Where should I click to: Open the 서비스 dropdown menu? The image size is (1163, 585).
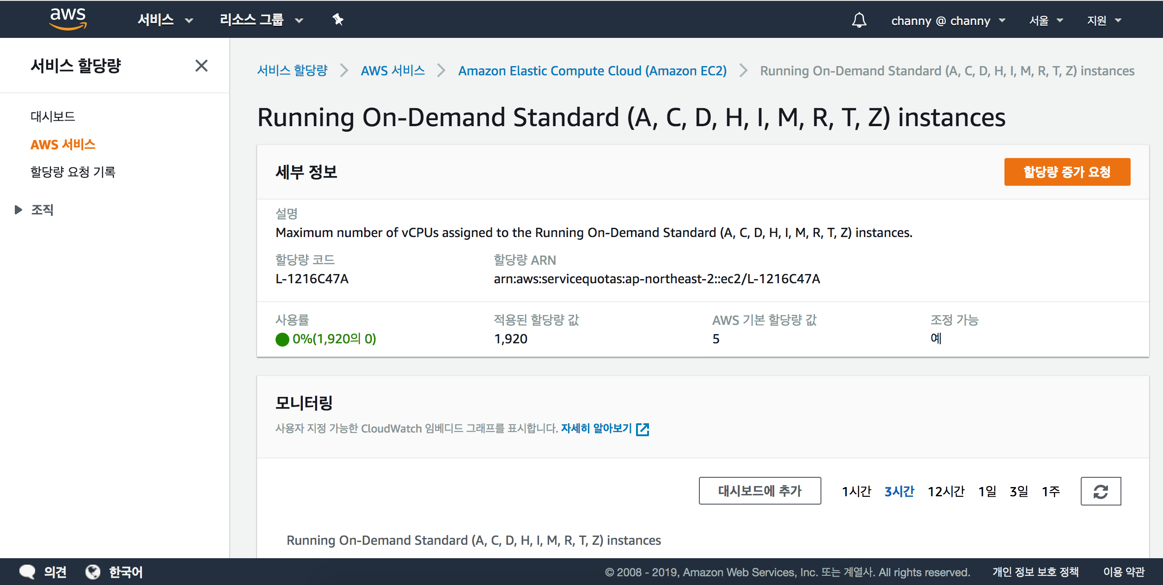[165, 20]
